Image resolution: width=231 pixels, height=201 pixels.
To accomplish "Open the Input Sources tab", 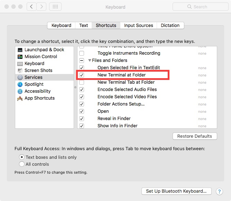I will click(x=138, y=26).
